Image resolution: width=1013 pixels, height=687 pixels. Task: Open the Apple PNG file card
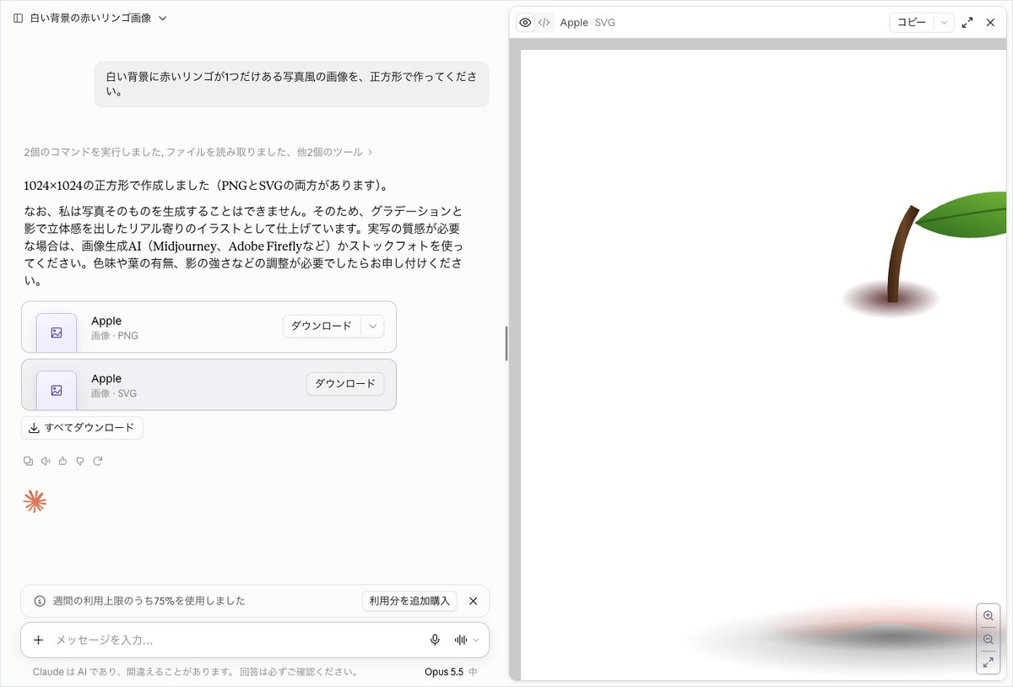(209, 327)
